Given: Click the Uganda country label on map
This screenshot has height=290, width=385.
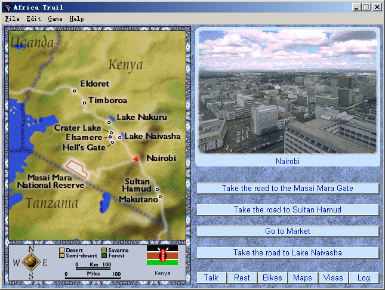Looking at the screenshot, I should coord(32,42).
